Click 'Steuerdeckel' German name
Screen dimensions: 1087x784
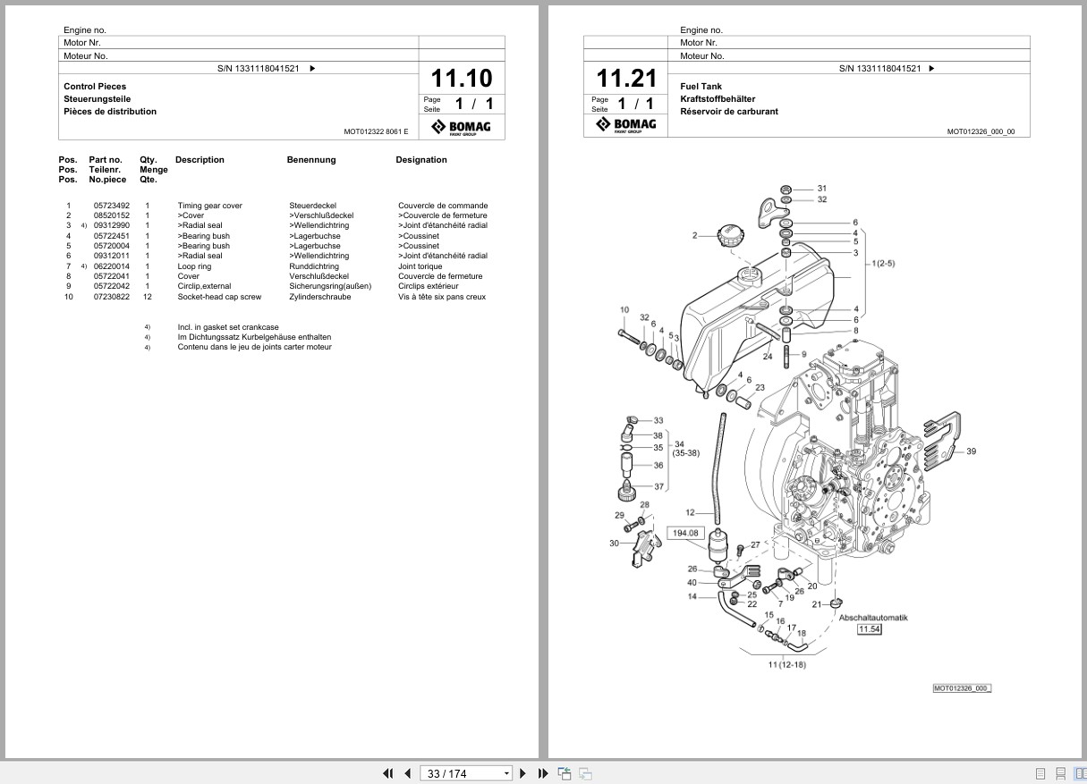pos(310,206)
